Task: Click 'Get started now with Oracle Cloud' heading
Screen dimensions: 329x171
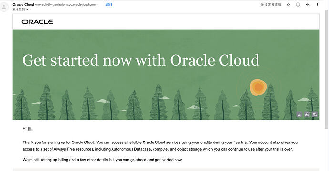Action: click(x=141, y=60)
